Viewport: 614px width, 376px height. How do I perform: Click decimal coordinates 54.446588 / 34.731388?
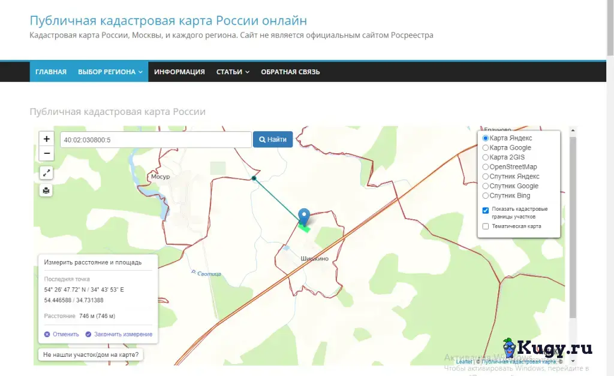point(74,300)
